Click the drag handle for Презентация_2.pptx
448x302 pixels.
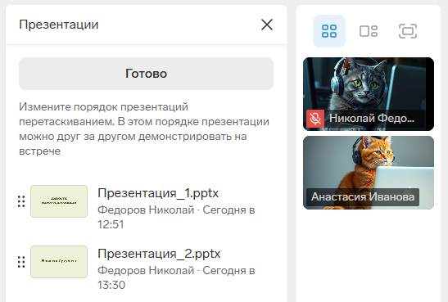coord(21,262)
